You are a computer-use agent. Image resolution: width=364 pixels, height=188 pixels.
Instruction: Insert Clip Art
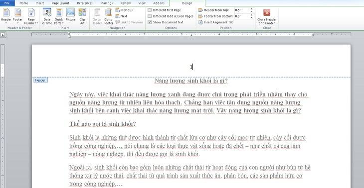(x=82, y=16)
